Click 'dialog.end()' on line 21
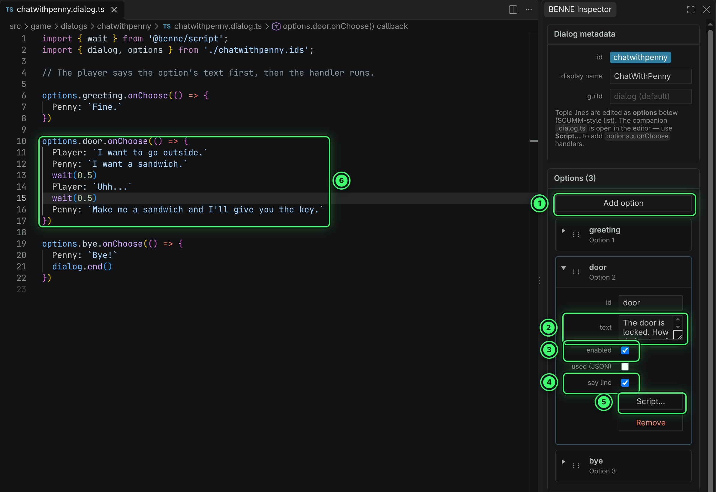This screenshot has height=492, width=716. click(82, 267)
